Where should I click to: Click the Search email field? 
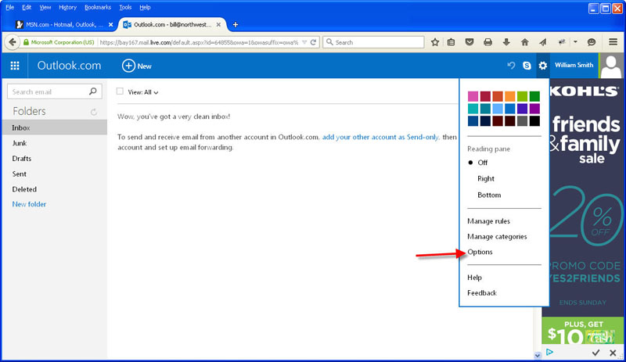pos(55,91)
